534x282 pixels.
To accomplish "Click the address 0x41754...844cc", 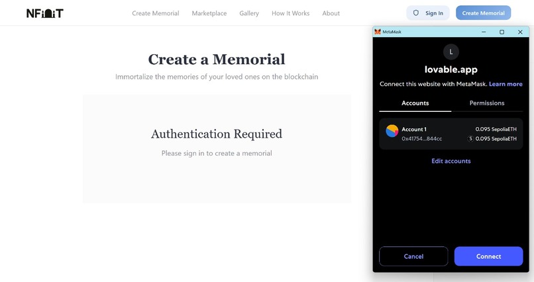I will (x=421, y=139).
